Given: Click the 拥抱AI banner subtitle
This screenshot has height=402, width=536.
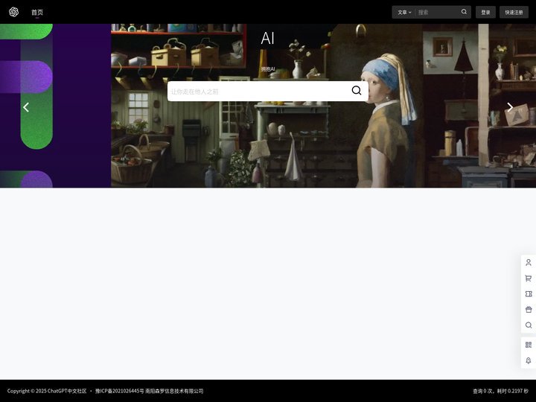Looking at the screenshot, I should pyautogui.click(x=268, y=69).
